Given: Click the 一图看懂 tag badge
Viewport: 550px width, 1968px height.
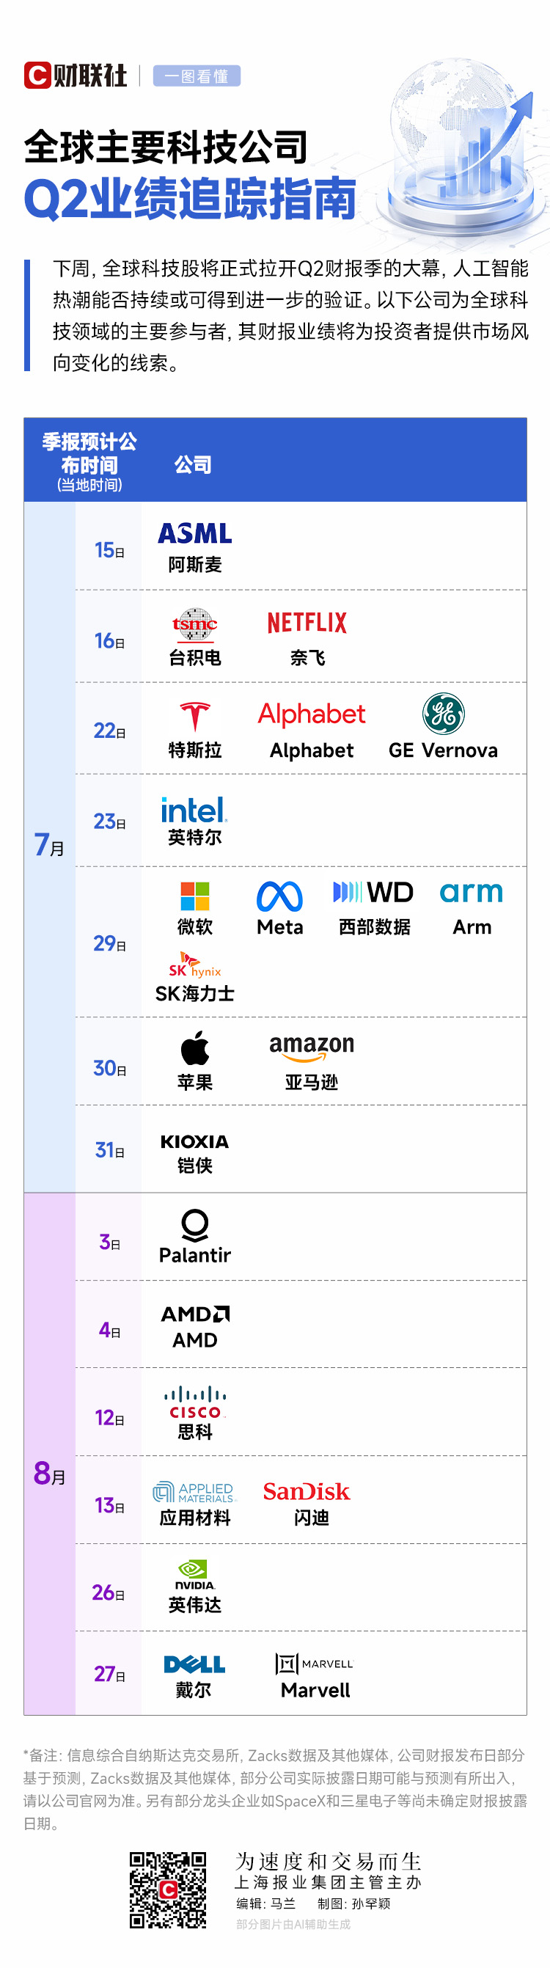Looking at the screenshot, I should pos(197,76).
